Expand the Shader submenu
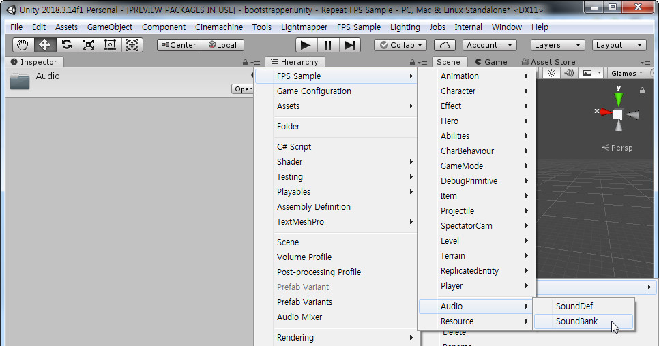 coord(336,162)
